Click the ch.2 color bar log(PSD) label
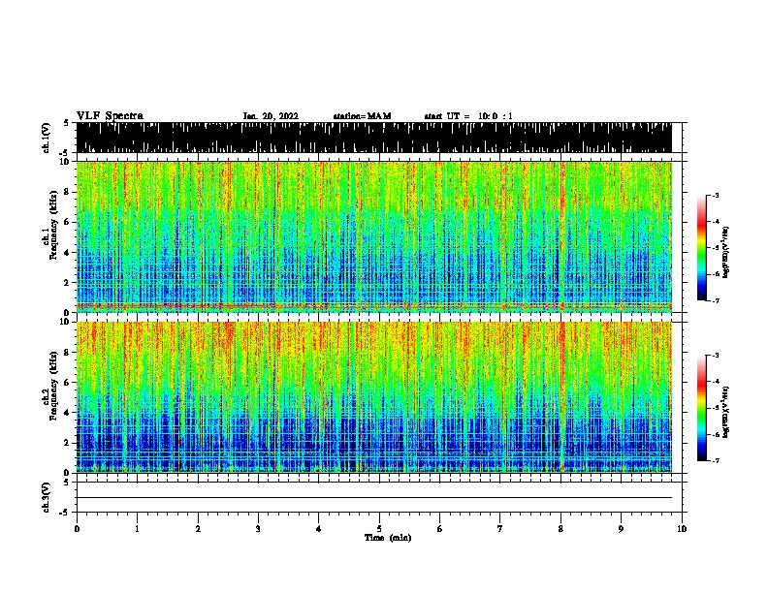 (x=726, y=412)
